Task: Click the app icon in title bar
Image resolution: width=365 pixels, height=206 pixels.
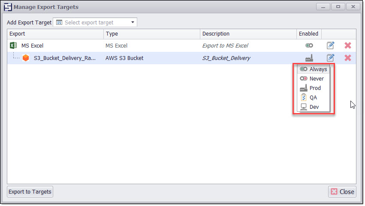Action: point(7,7)
